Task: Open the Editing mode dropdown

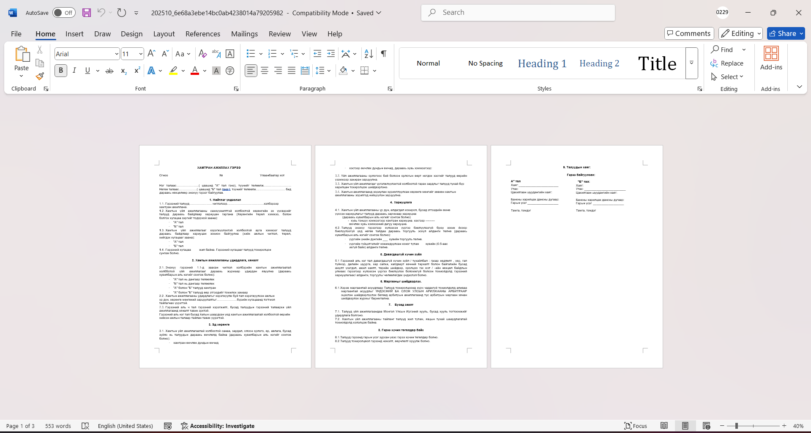Action: pos(740,33)
